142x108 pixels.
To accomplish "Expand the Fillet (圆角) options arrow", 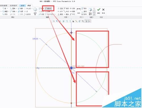I will 16,9.
